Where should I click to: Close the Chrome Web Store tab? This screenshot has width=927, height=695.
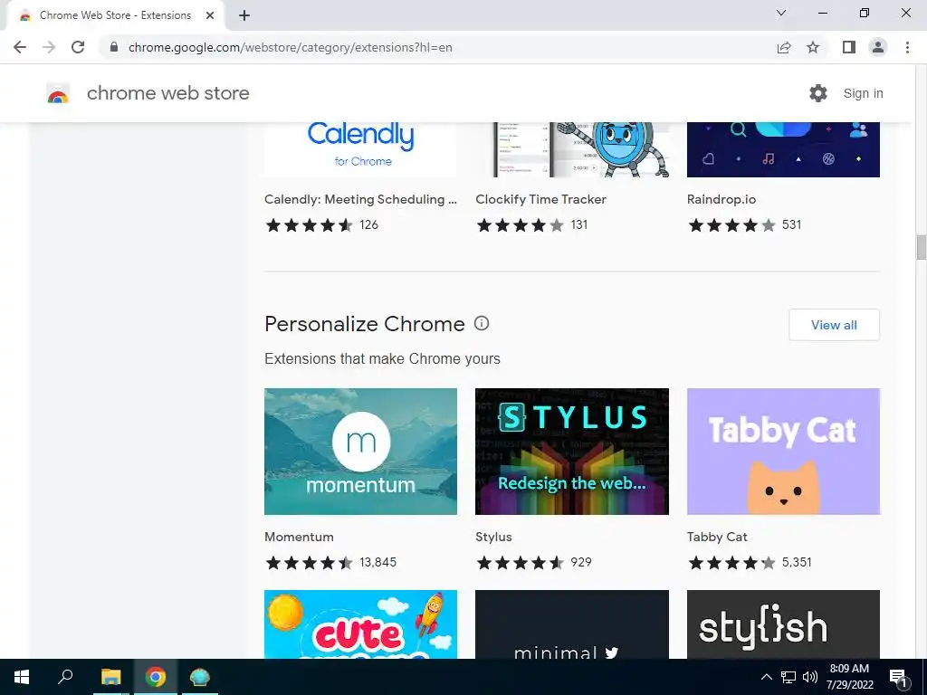[210, 15]
